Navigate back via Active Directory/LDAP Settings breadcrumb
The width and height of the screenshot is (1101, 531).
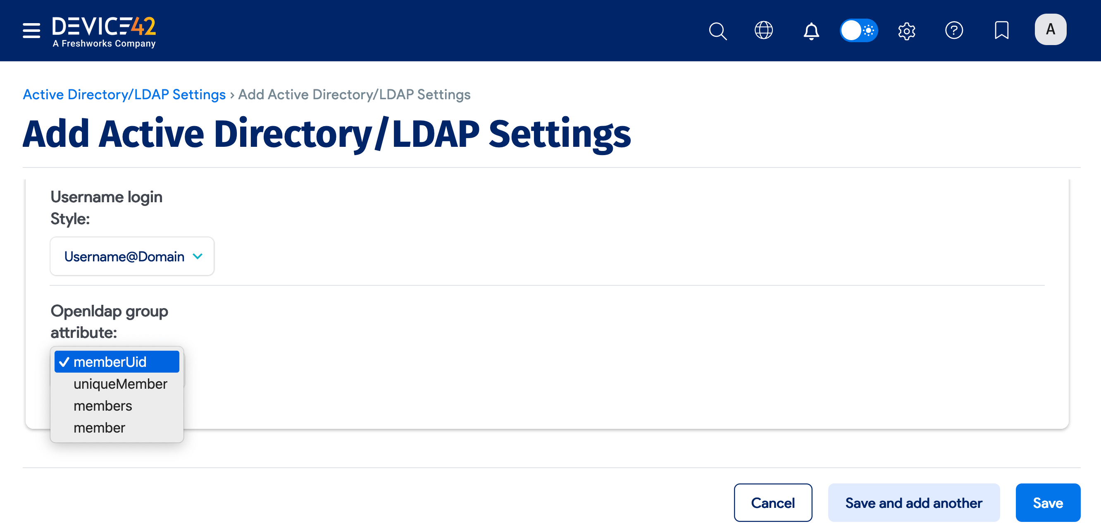pyautogui.click(x=124, y=94)
